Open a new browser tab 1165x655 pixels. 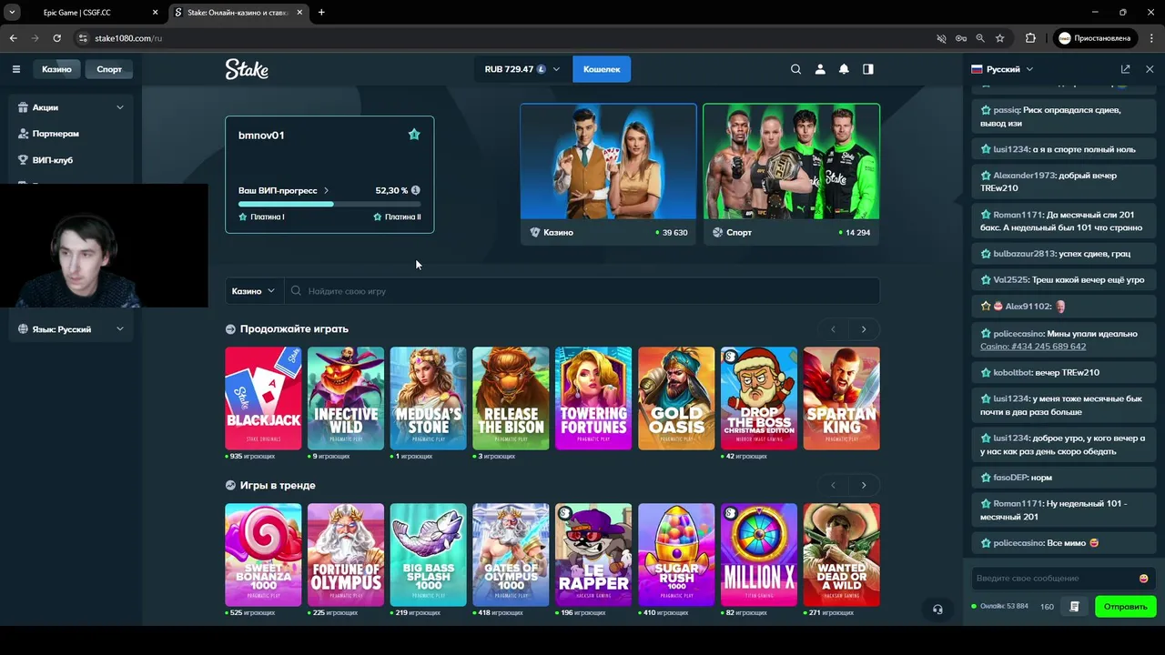coord(321,13)
